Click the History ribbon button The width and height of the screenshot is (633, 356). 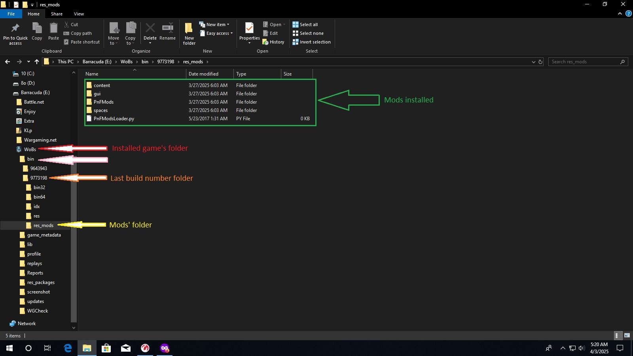point(273,42)
